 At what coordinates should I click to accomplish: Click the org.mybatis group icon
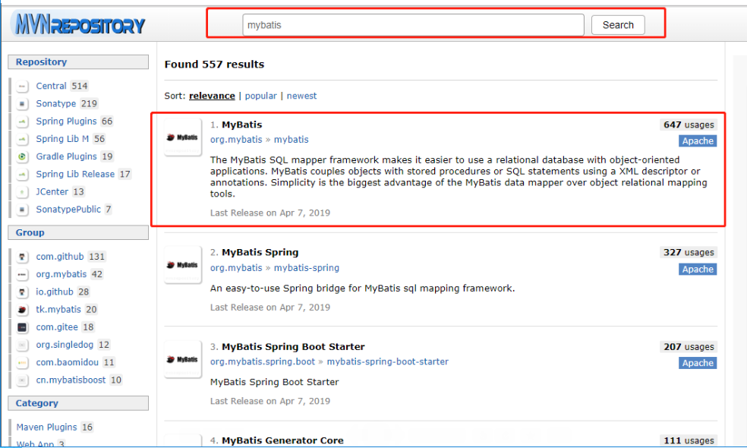click(22, 275)
